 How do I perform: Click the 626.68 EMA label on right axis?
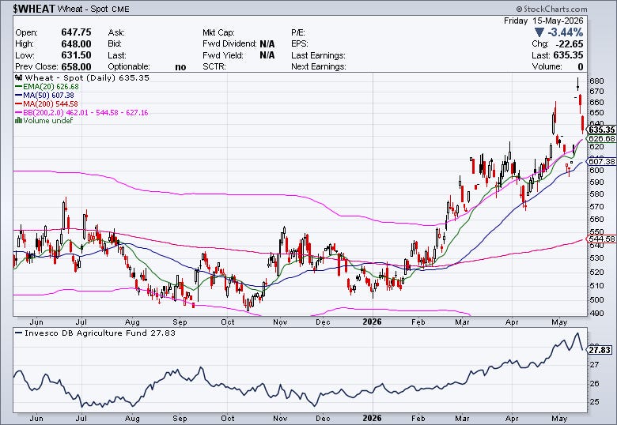601,138
